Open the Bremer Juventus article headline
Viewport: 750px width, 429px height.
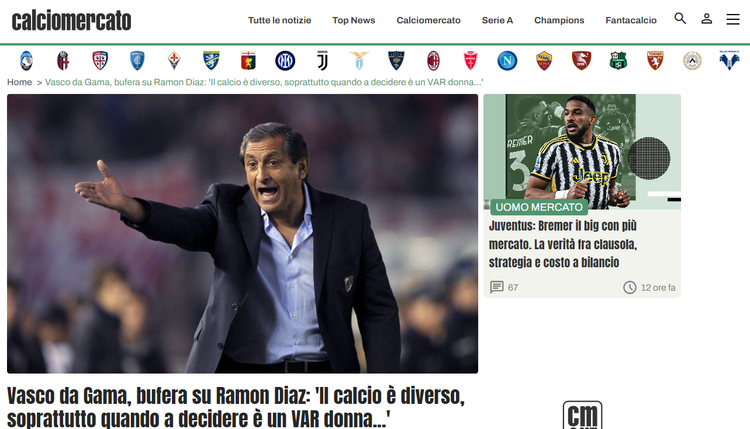[562, 244]
